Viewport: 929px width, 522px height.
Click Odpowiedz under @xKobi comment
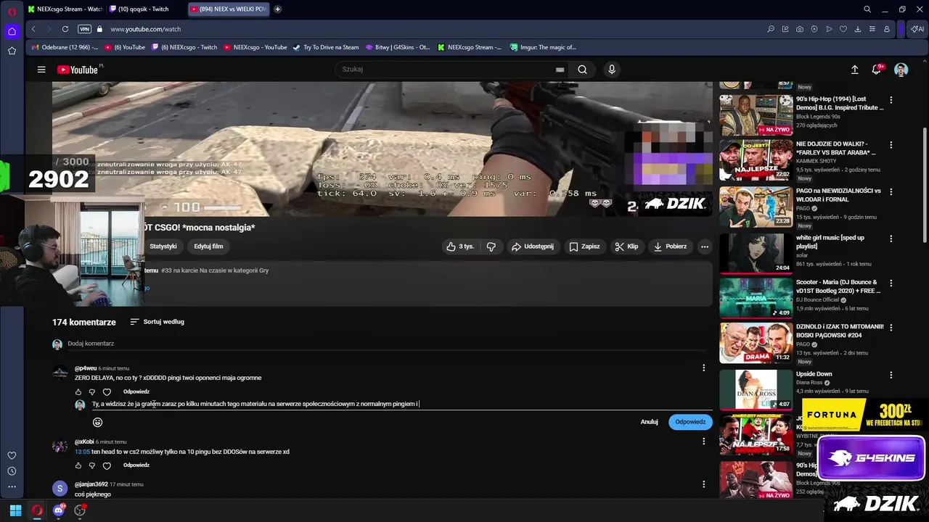(x=136, y=465)
